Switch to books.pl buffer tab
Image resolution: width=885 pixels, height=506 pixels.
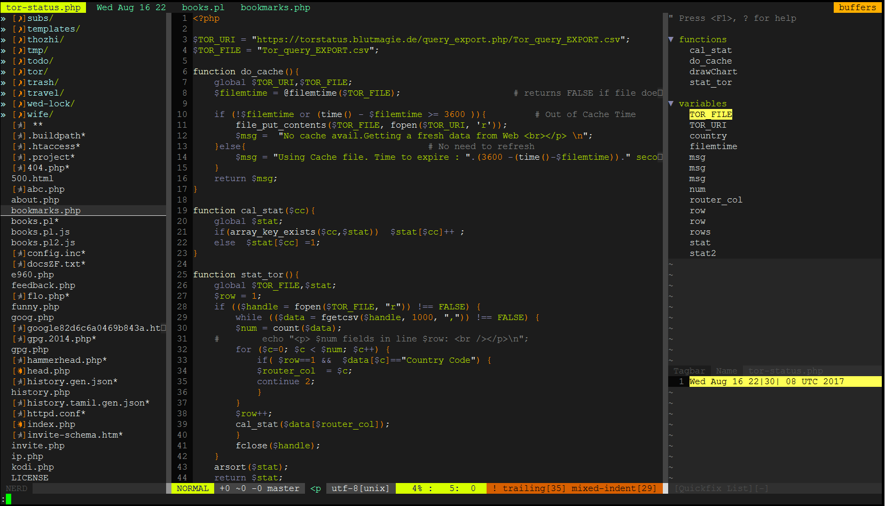[203, 7]
